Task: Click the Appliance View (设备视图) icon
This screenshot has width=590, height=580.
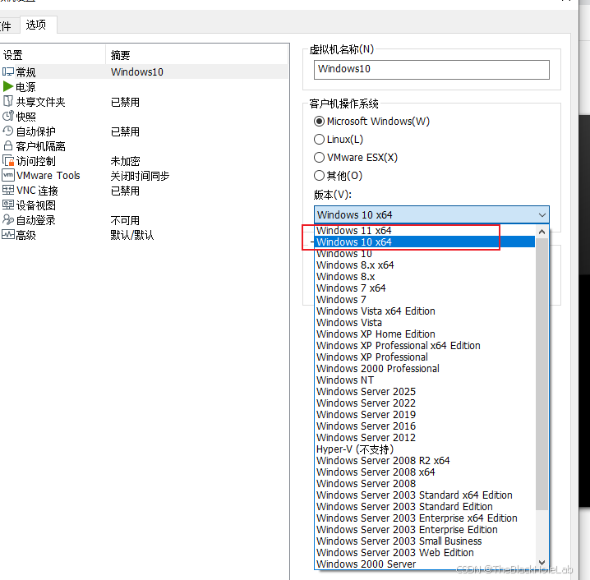Action: click(8, 205)
